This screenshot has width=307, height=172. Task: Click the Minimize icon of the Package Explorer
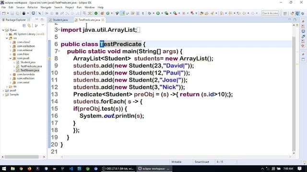(x=37, y=20)
